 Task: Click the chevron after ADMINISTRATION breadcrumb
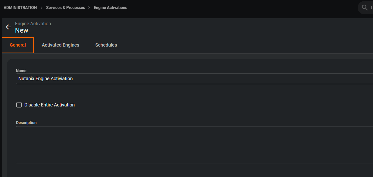pos(41,8)
